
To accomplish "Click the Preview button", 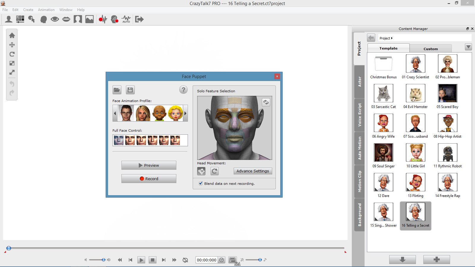I will [x=149, y=165].
